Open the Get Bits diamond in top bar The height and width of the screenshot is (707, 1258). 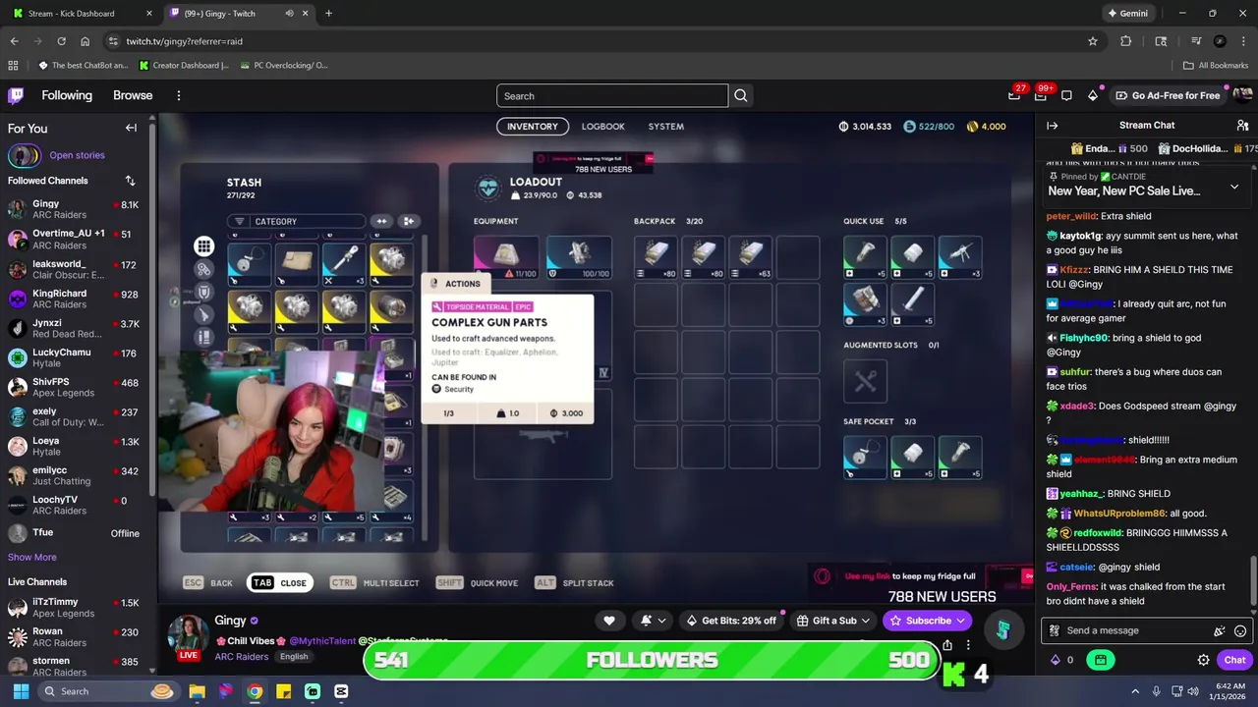click(1093, 95)
